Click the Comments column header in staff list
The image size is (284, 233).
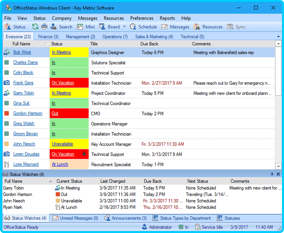201,44
